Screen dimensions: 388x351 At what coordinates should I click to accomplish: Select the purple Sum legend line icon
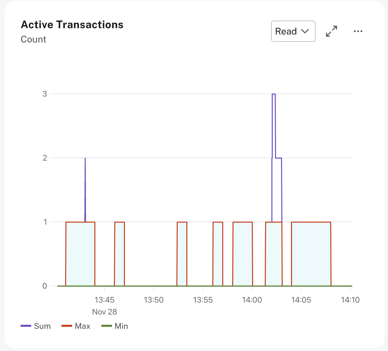(x=26, y=326)
